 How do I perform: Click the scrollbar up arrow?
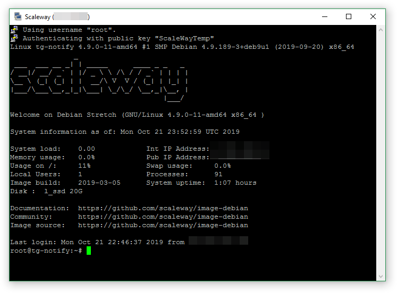tap(381, 30)
